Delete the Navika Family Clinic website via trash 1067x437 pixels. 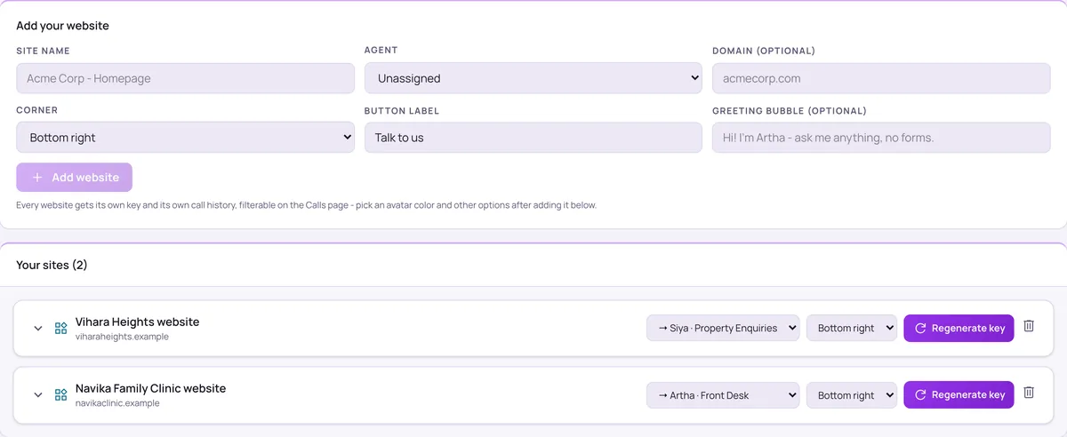[x=1029, y=393]
